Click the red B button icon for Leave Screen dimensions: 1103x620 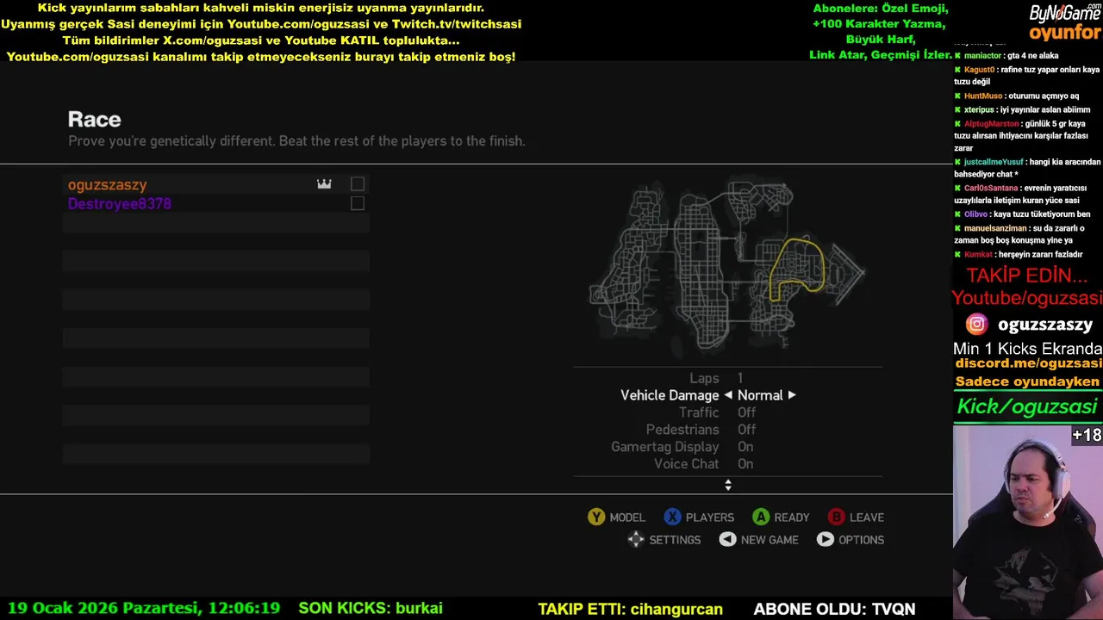pos(836,517)
